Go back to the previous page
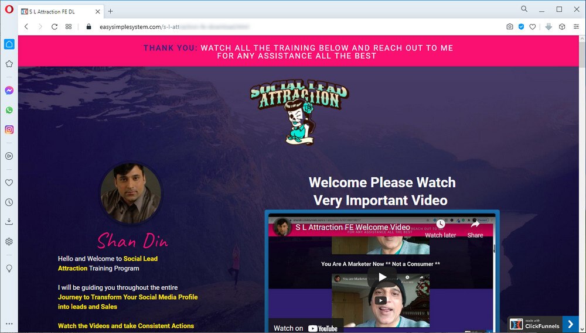This screenshot has height=333, width=586. 26,26
